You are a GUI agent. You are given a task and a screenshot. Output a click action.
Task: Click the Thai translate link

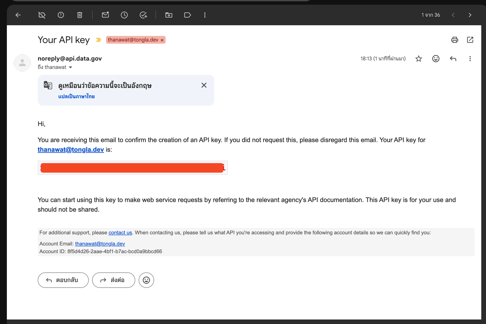[x=76, y=97]
